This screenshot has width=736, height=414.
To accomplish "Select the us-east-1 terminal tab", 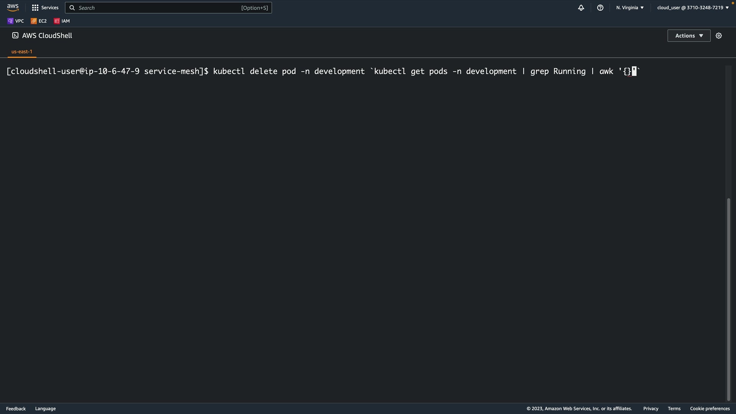I will pos(22,51).
